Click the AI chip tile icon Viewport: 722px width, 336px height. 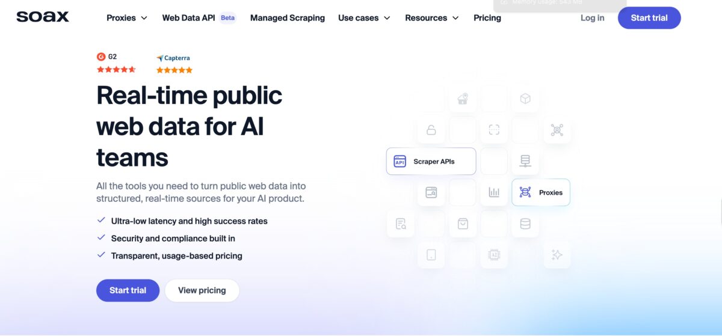[x=494, y=255]
